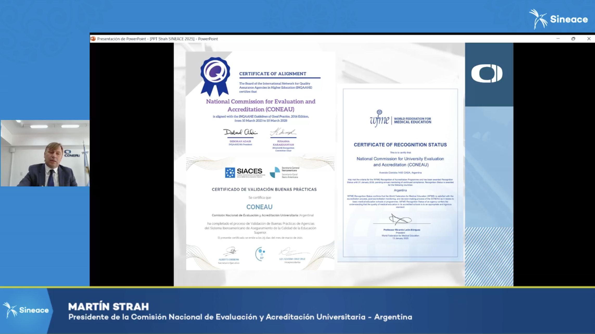Click the signature on the WFME certificate
Viewport: 595px width, 334px height.
click(400, 219)
